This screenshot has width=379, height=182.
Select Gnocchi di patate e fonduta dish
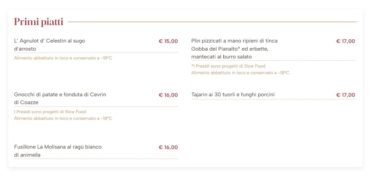click(60, 99)
